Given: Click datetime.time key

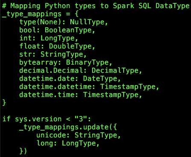Looking at the screenshot, I should pyautogui.click(x=47, y=95).
